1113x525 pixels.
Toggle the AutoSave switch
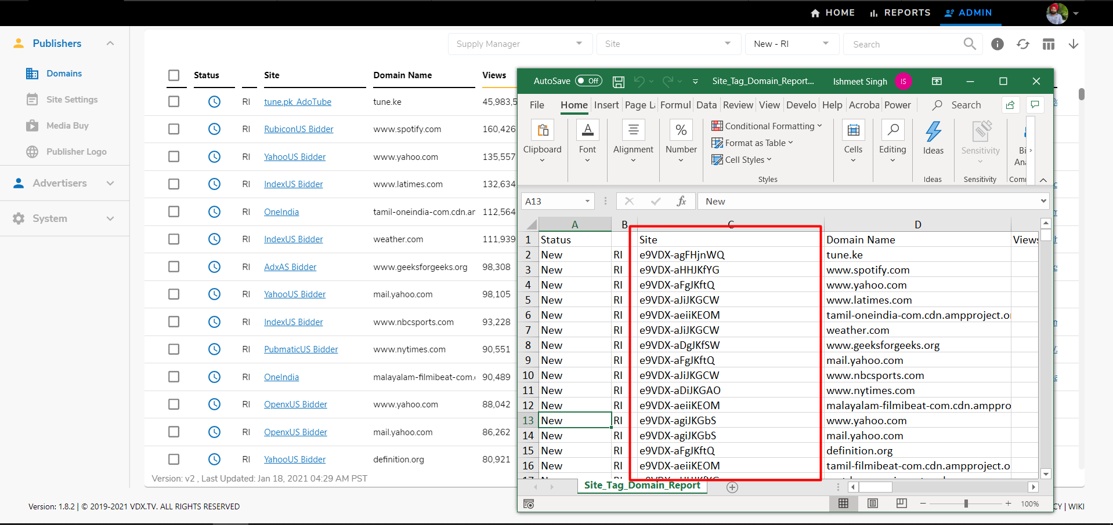[588, 81]
